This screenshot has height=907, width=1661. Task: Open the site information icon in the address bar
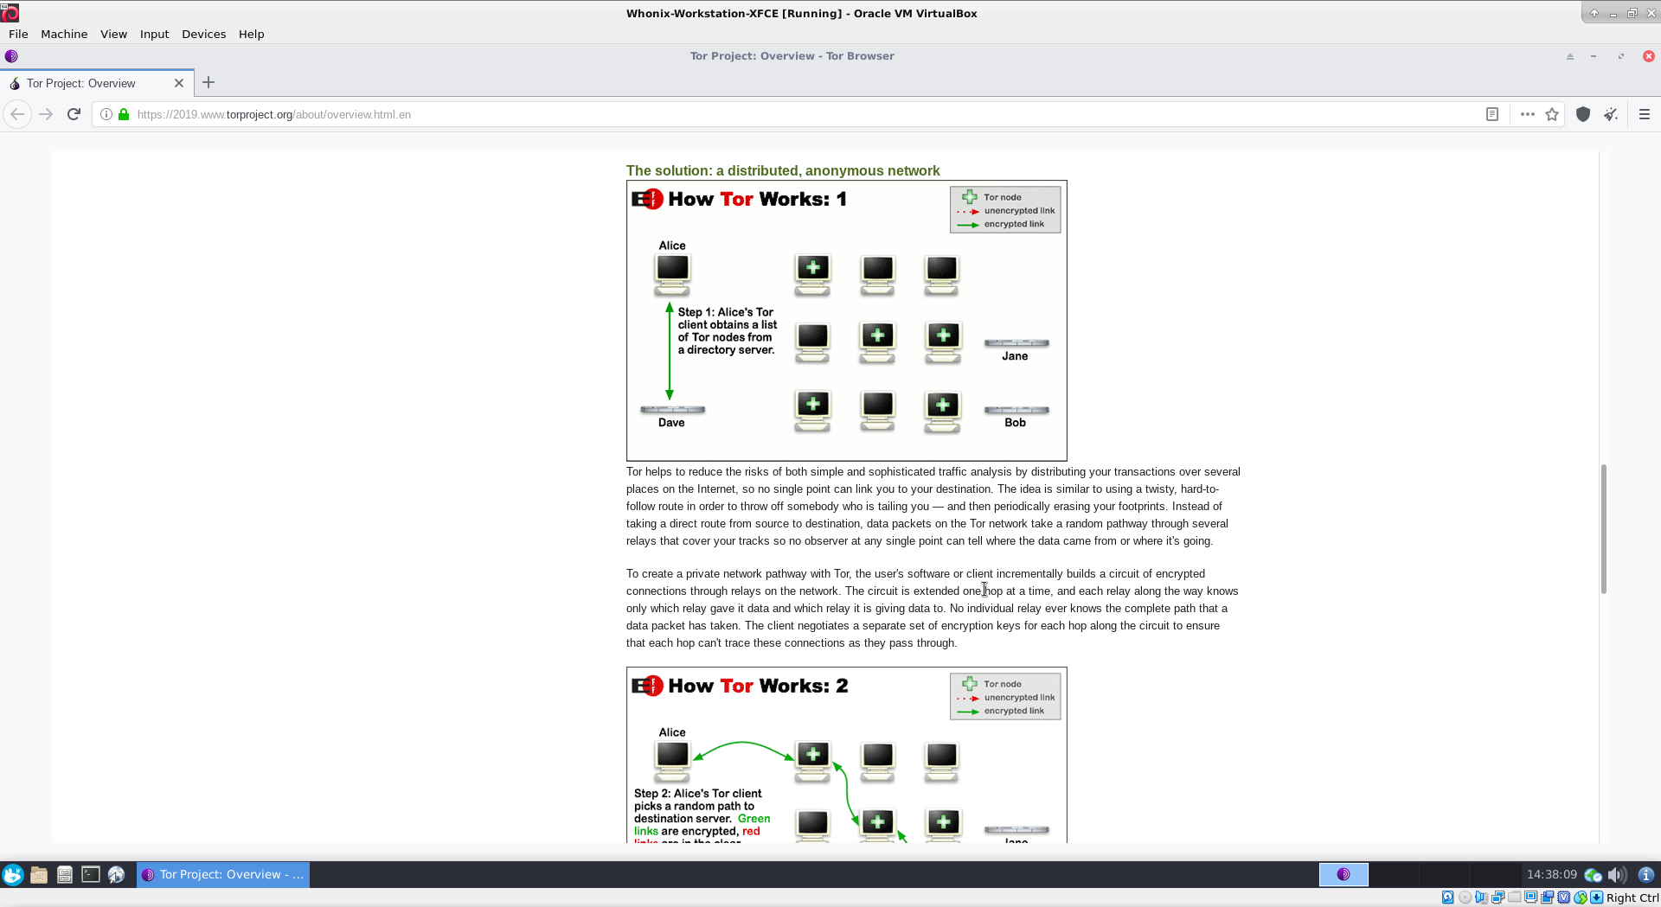pyautogui.click(x=106, y=114)
